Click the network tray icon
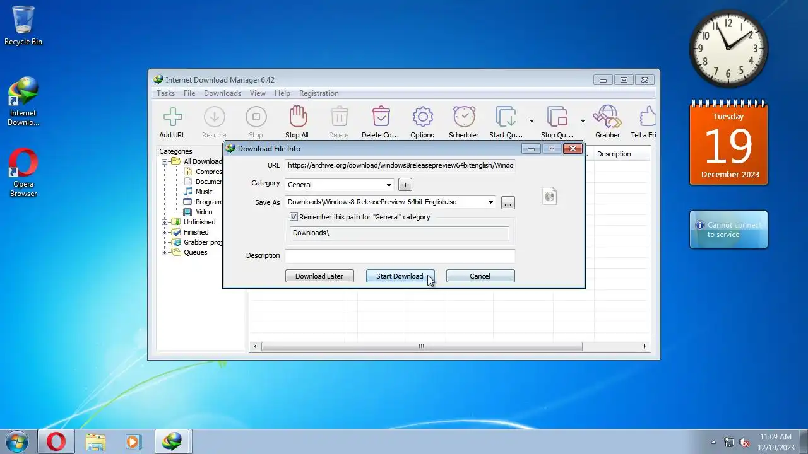Viewport: 808px width, 454px height. click(729, 442)
